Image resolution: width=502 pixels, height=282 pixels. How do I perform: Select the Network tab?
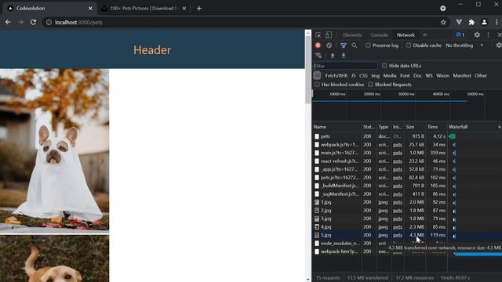406,34
